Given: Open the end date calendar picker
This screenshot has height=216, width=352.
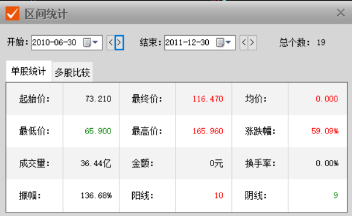Looking at the screenshot, I should (220, 42).
